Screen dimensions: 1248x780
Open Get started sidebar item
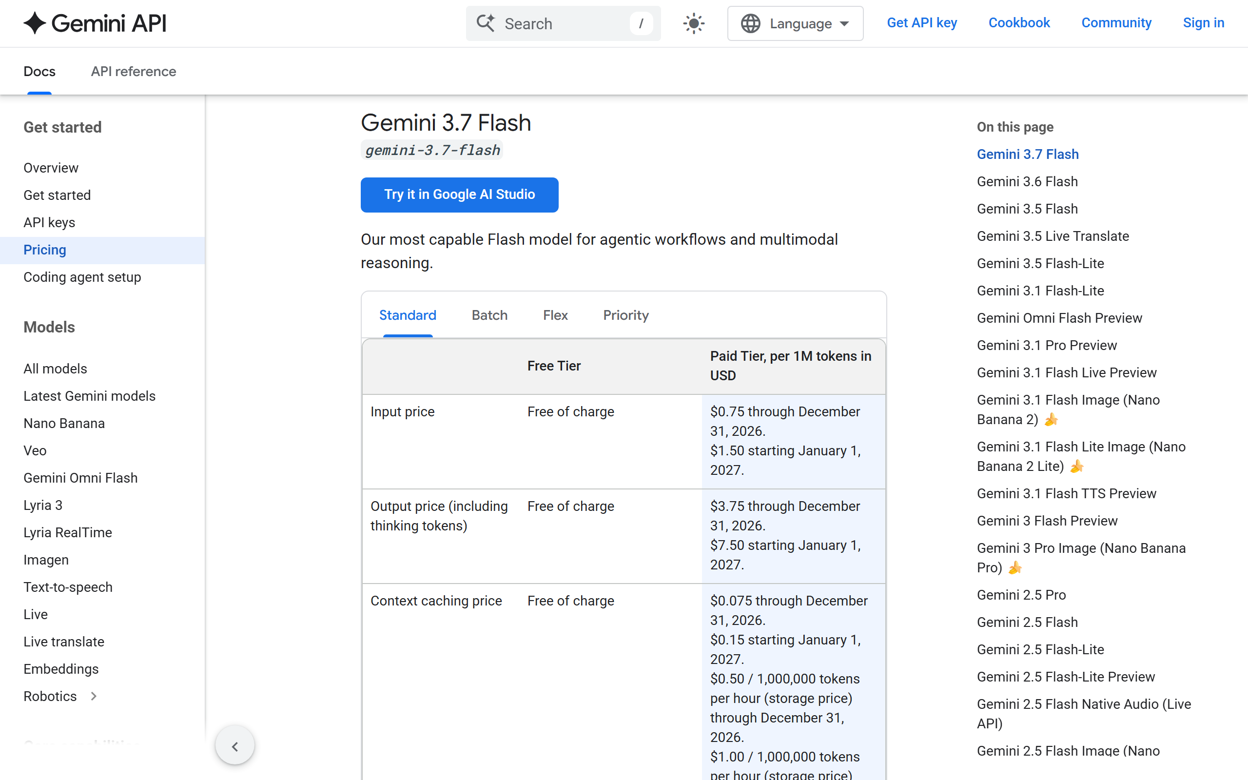point(57,195)
